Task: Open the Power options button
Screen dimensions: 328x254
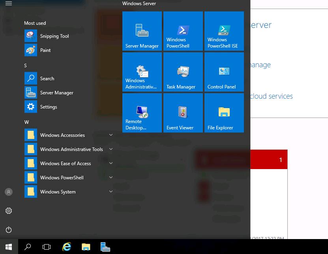Action: point(9,230)
